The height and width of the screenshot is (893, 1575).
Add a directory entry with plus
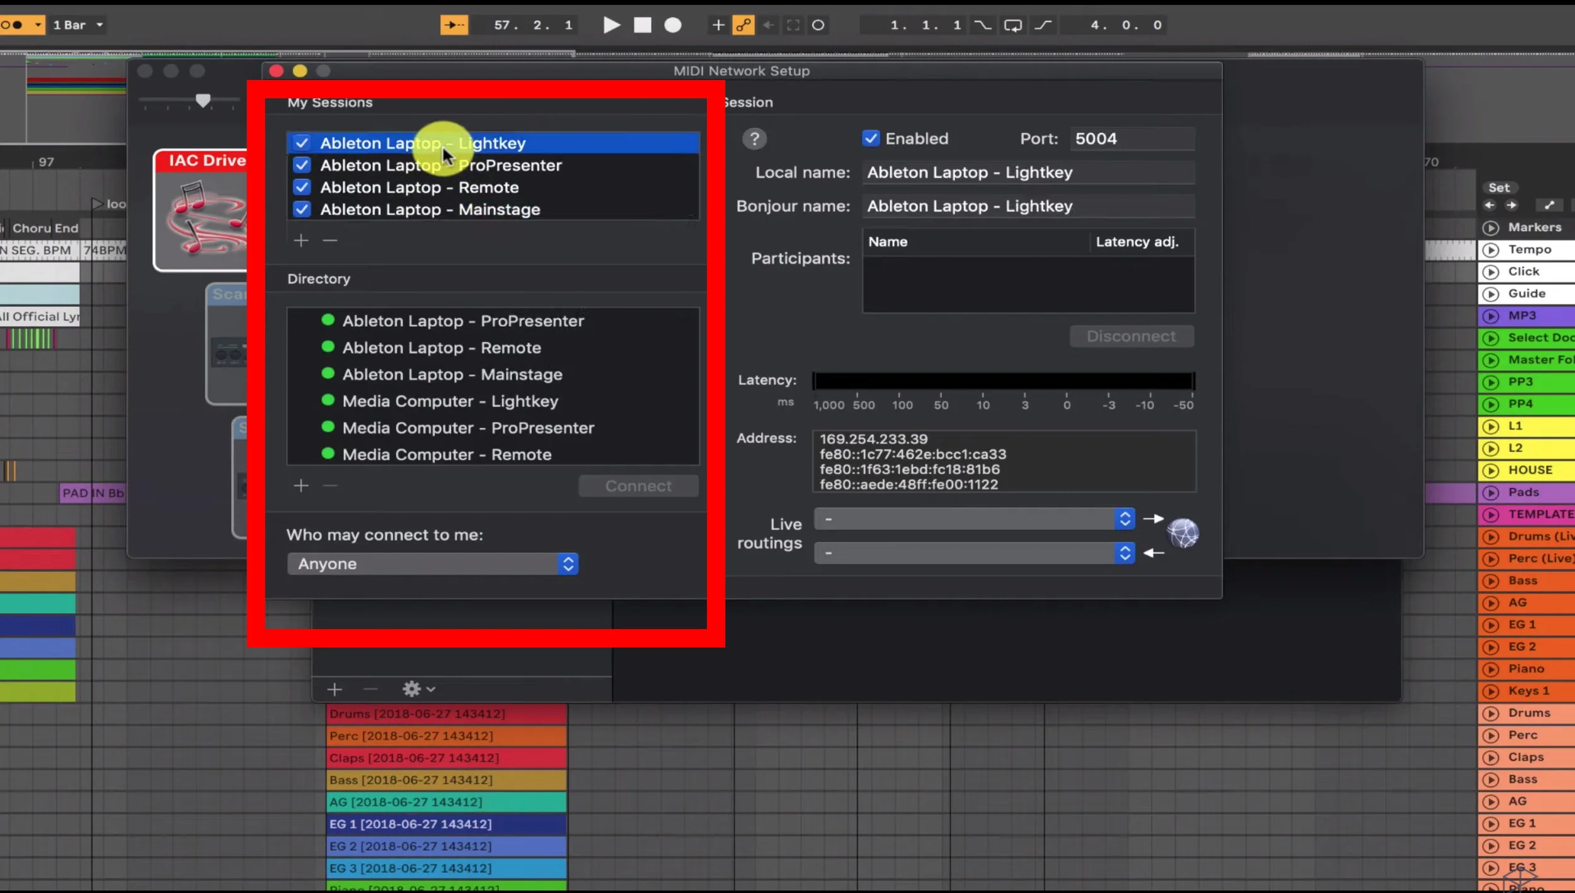click(x=301, y=486)
